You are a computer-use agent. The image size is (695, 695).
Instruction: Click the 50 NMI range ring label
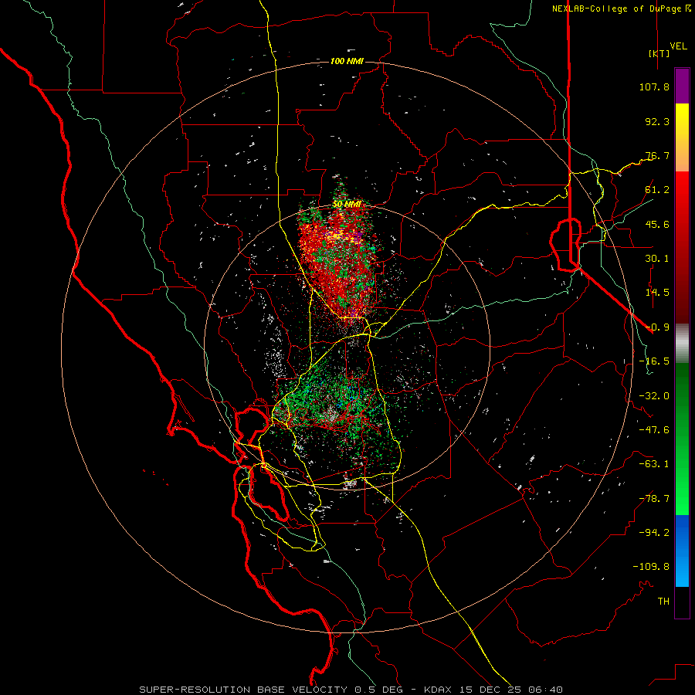347,205
